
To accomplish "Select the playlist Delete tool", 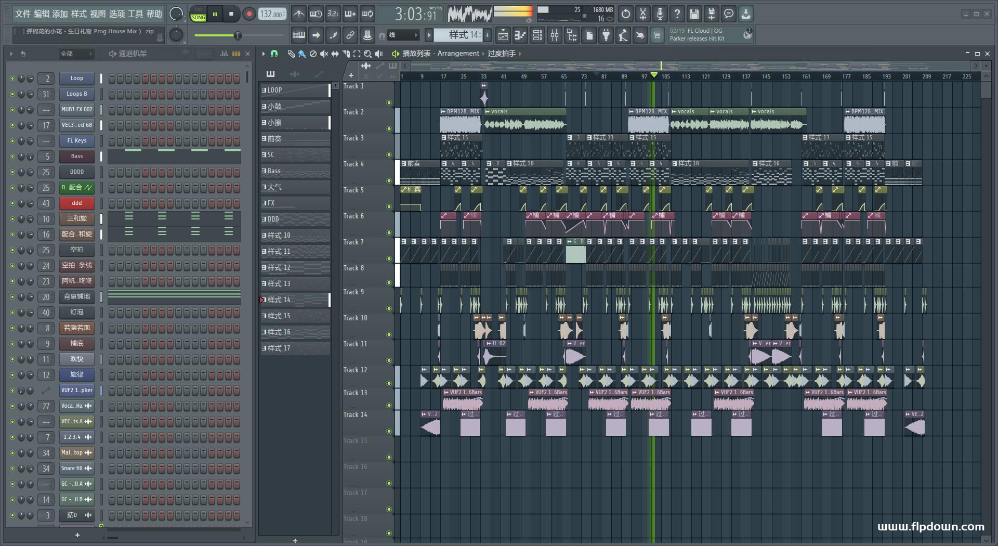I will point(313,54).
